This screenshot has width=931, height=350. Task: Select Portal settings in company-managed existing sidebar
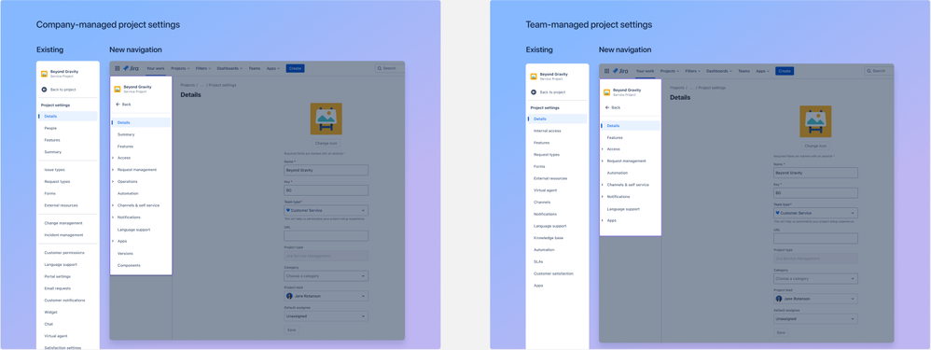point(58,276)
